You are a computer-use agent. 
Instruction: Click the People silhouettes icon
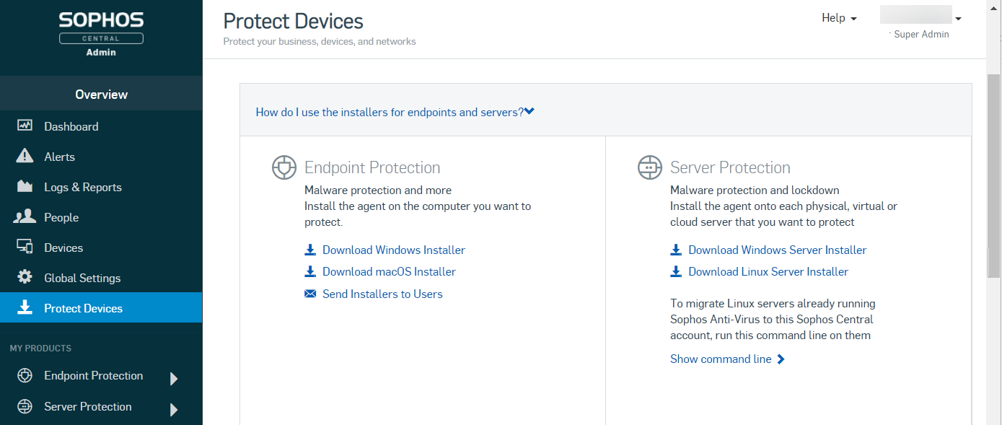tap(25, 217)
